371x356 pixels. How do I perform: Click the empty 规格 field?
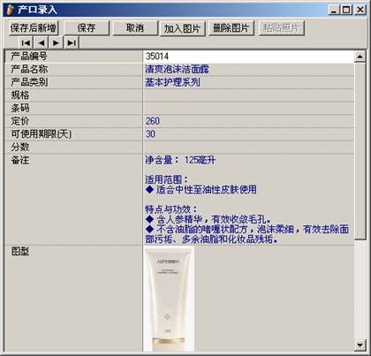click(x=248, y=95)
